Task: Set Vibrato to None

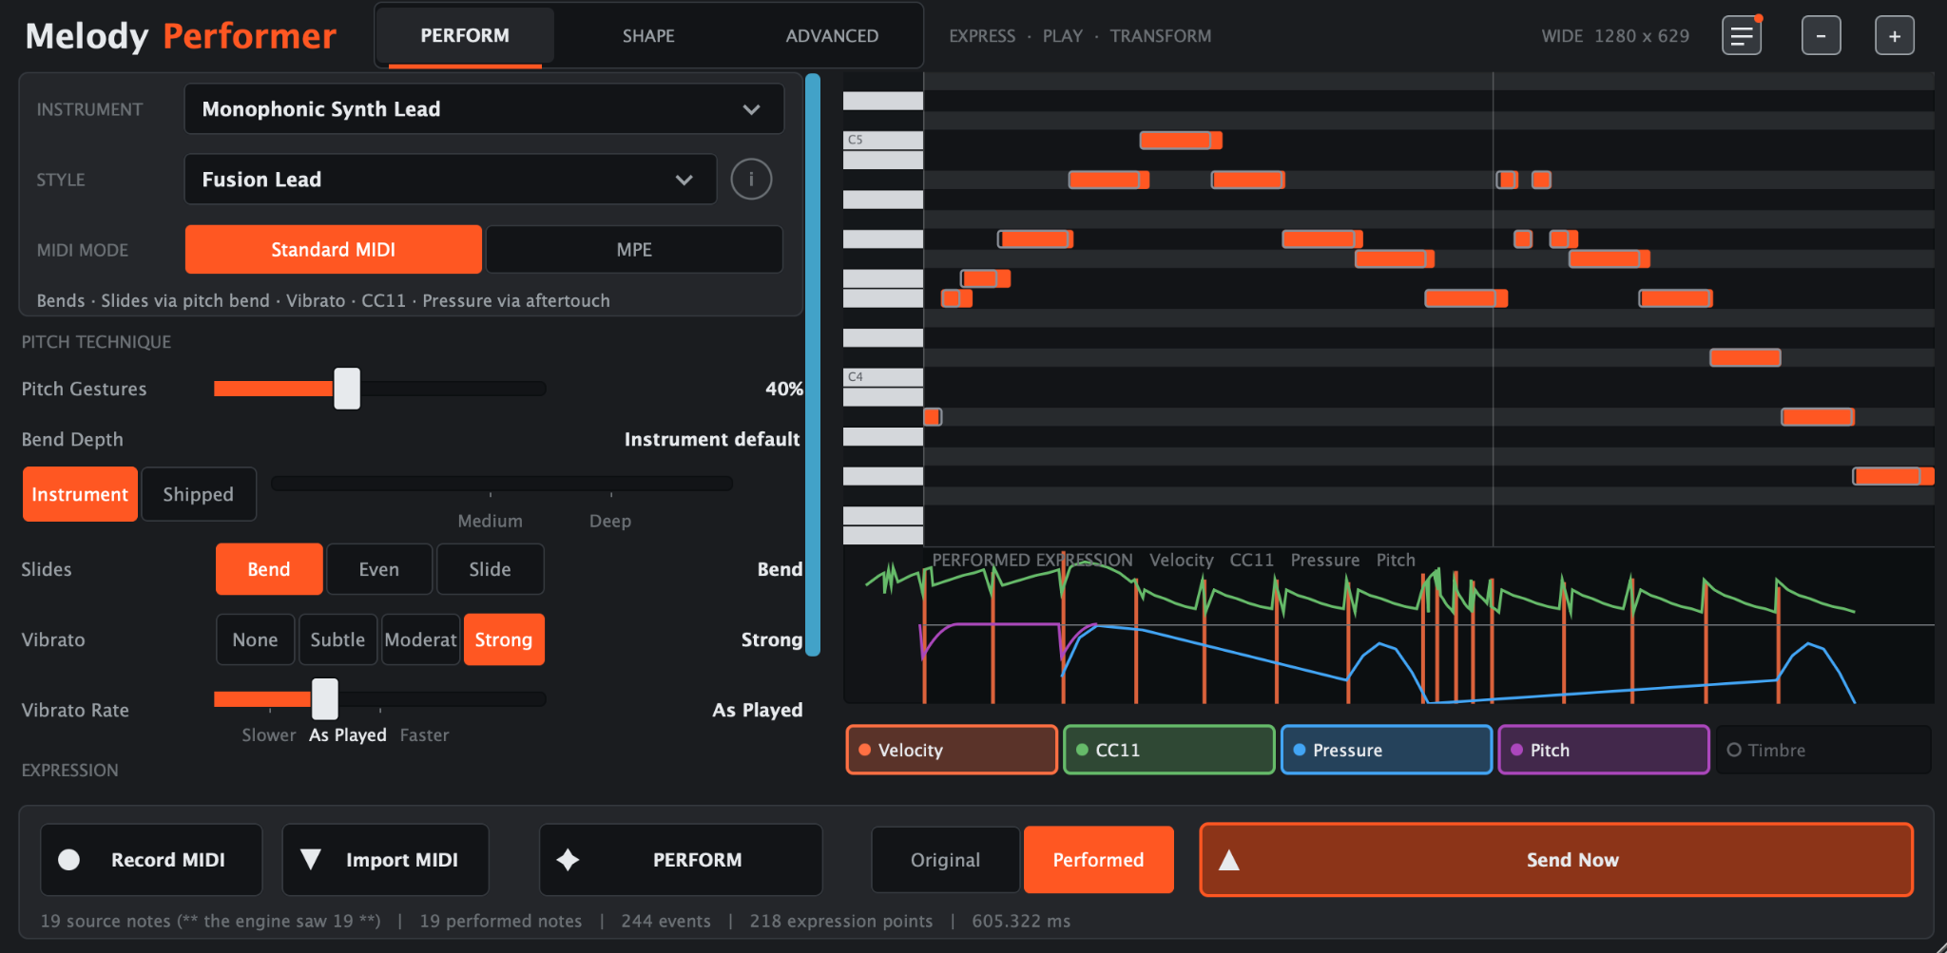Action: pos(255,639)
